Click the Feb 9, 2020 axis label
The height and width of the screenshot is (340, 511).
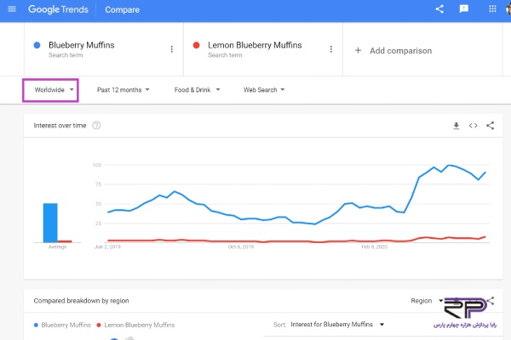click(x=374, y=247)
